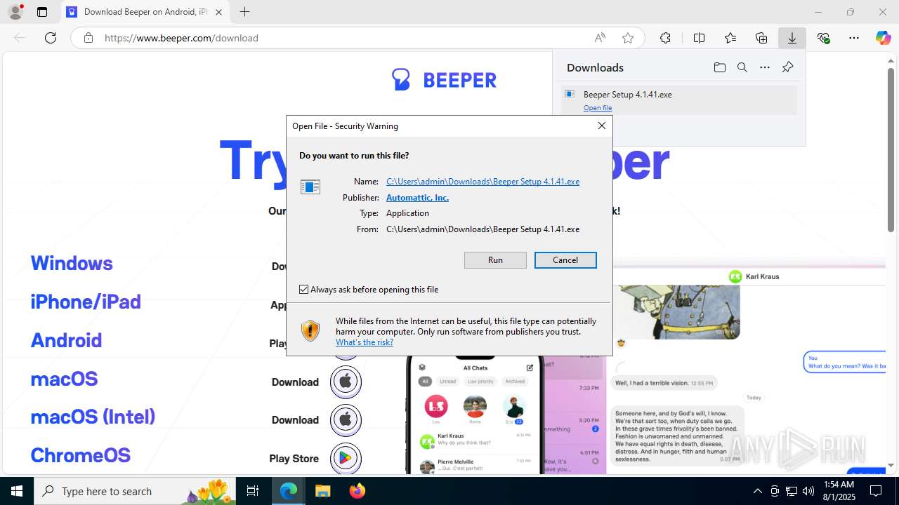This screenshot has height=505, width=899.
Task: Click the taskbar search box
Action: pos(136,491)
